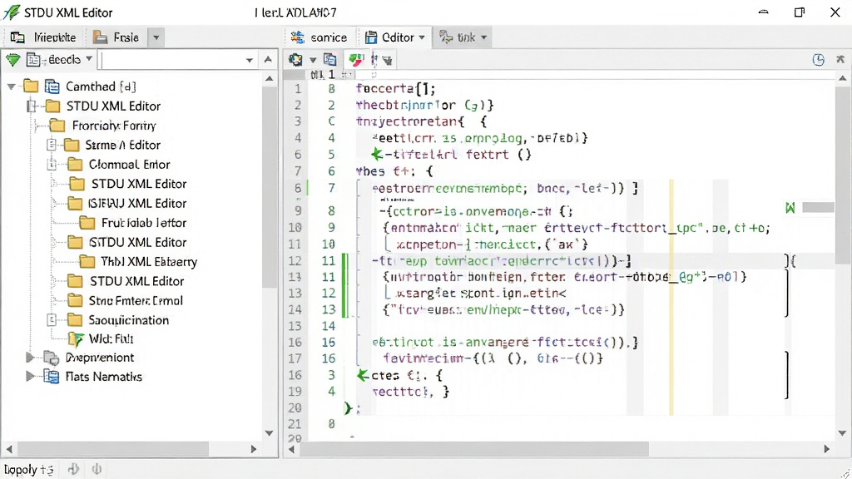The image size is (852, 479).
Task: Click the clock icon at the right of the editor toolbar
Action: [x=819, y=60]
